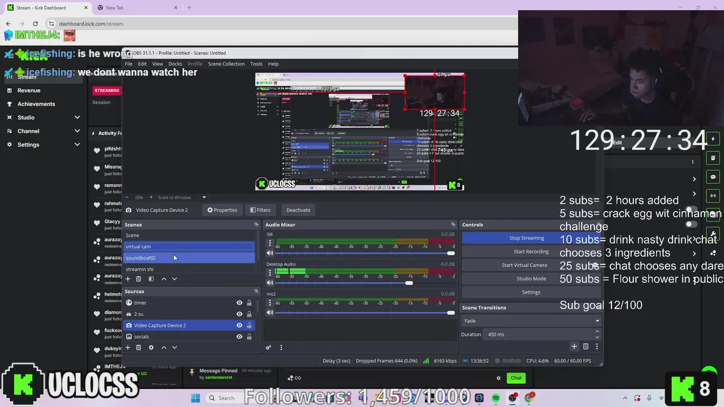724x407 pixels.
Task: Click the source Filters button
Action: 260,210
